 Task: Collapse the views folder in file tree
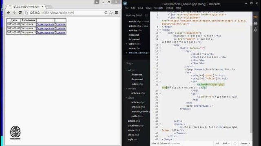[126, 98]
